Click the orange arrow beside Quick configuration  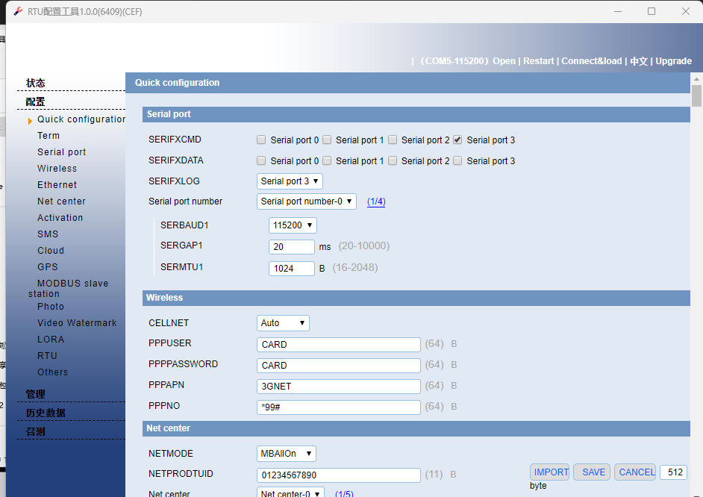31,120
